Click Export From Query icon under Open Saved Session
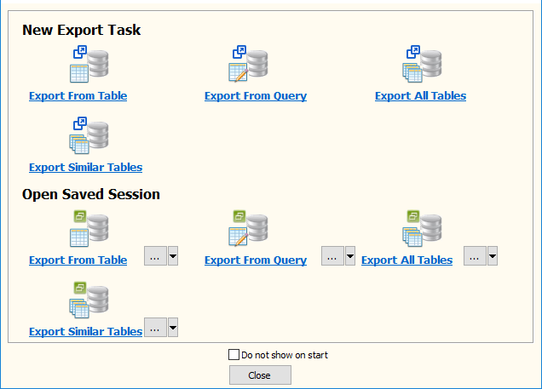 click(x=248, y=228)
